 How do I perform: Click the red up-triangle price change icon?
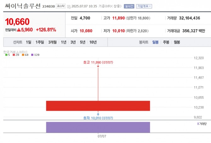[x=19, y=30]
